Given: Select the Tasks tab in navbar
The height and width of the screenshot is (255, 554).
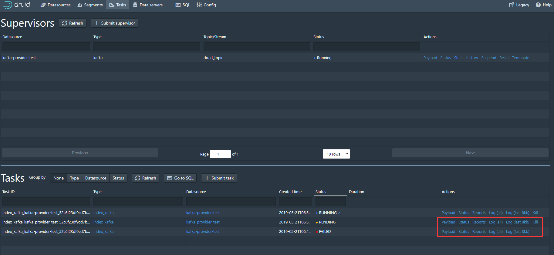Looking at the screenshot, I should click(x=117, y=5).
